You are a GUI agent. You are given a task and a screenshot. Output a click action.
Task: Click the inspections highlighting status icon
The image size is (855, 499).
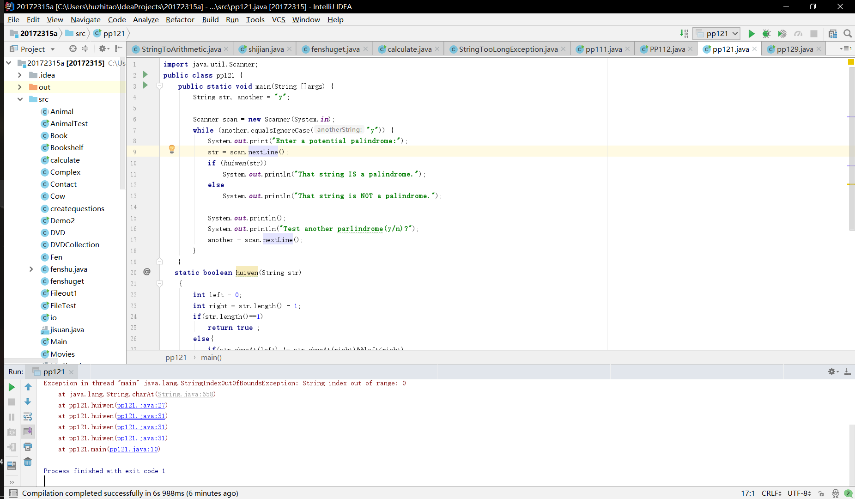point(835,493)
